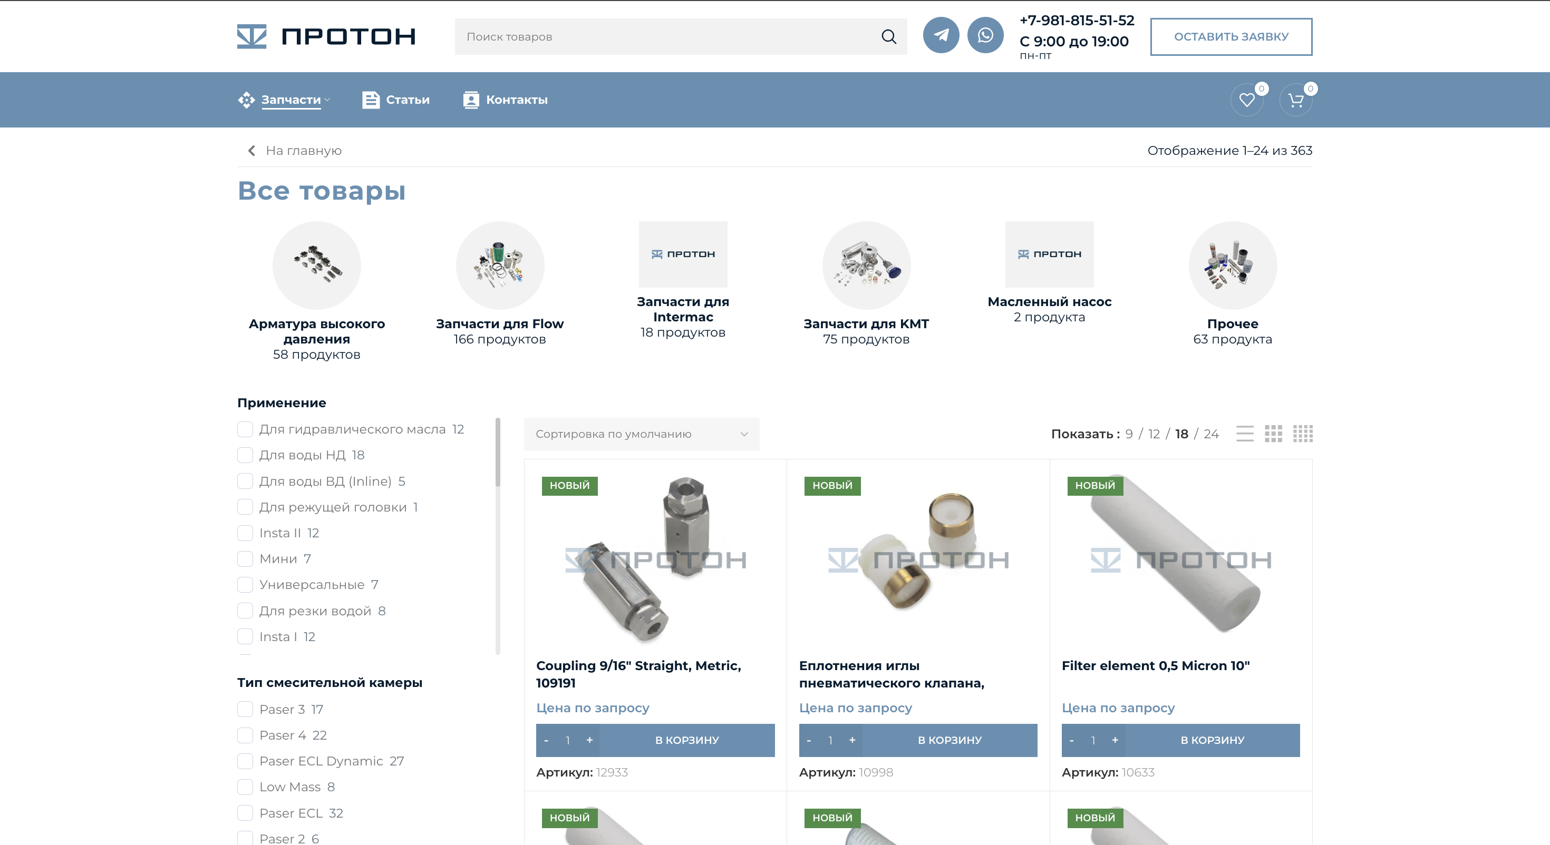This screenshot has height=845, width=1550.
Task: Show 24 products per page
Action: 1211,434
